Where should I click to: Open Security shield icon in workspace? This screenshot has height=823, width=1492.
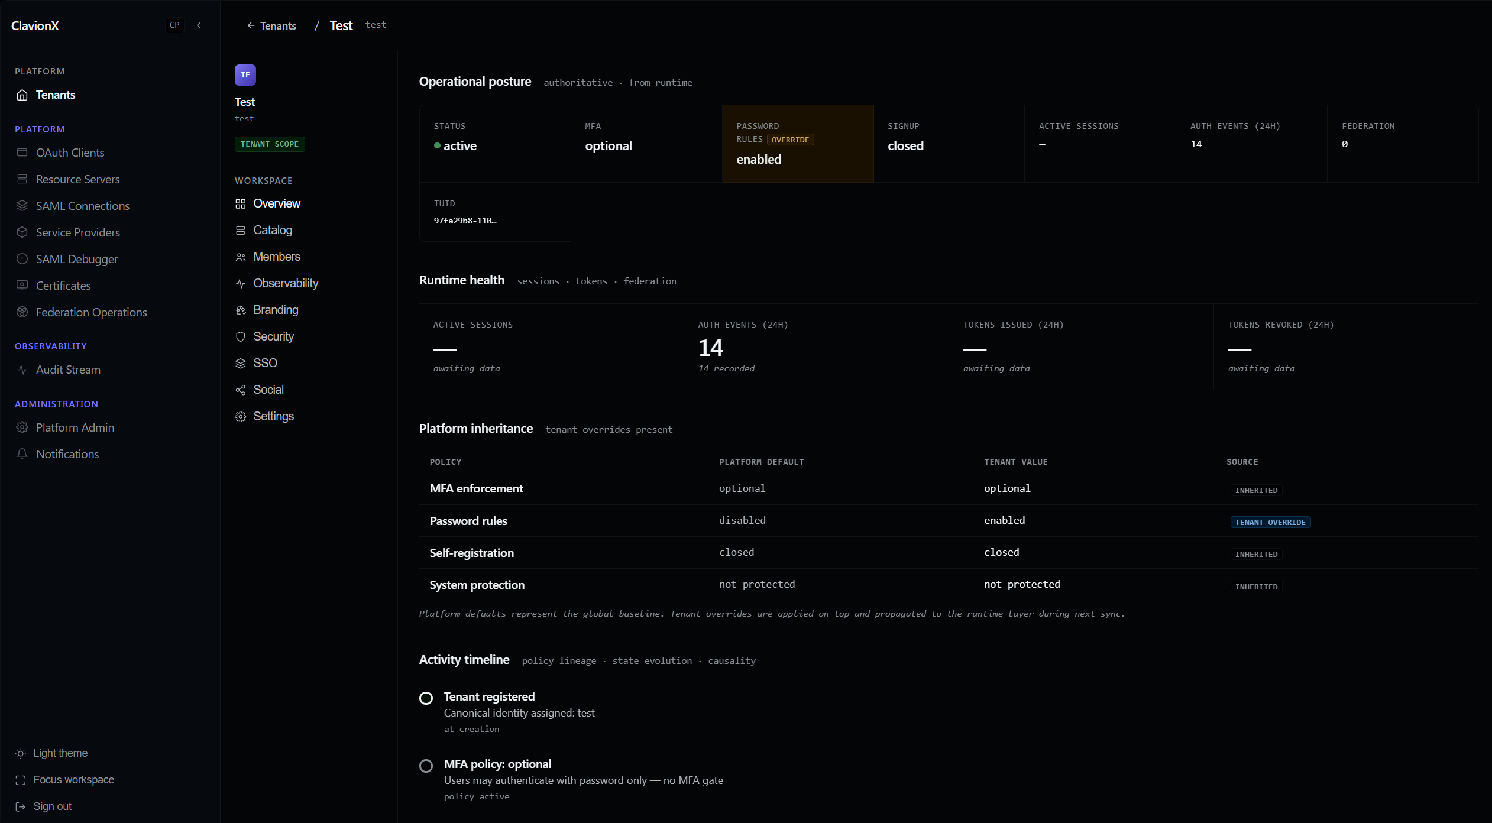241,337
